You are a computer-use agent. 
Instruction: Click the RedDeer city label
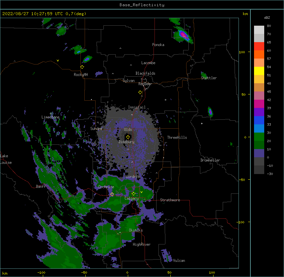point(145,84)
